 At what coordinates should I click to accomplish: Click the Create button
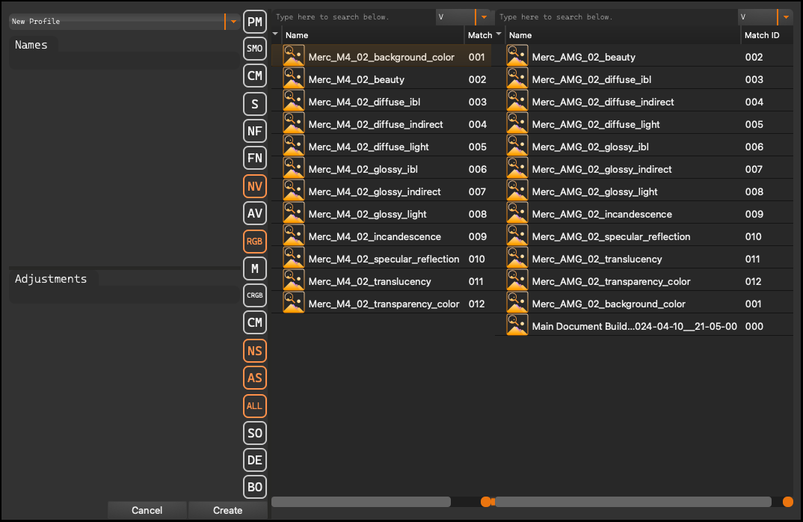click(228, 510)
